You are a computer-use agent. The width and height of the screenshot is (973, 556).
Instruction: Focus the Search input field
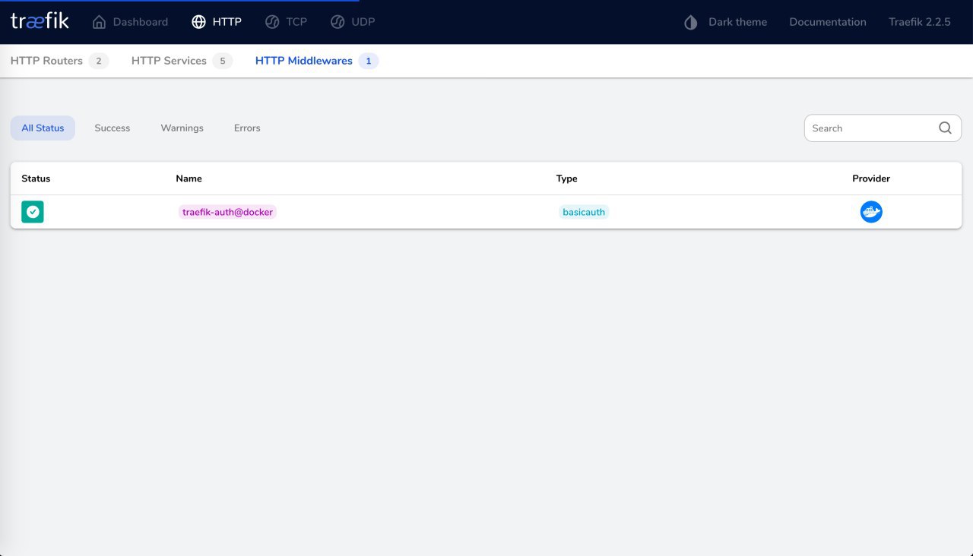click(x=873, y=128)
